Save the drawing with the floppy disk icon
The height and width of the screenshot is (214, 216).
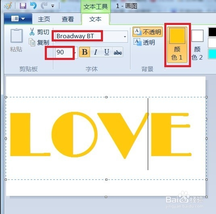pyautogui.click(x=23, y=6)
